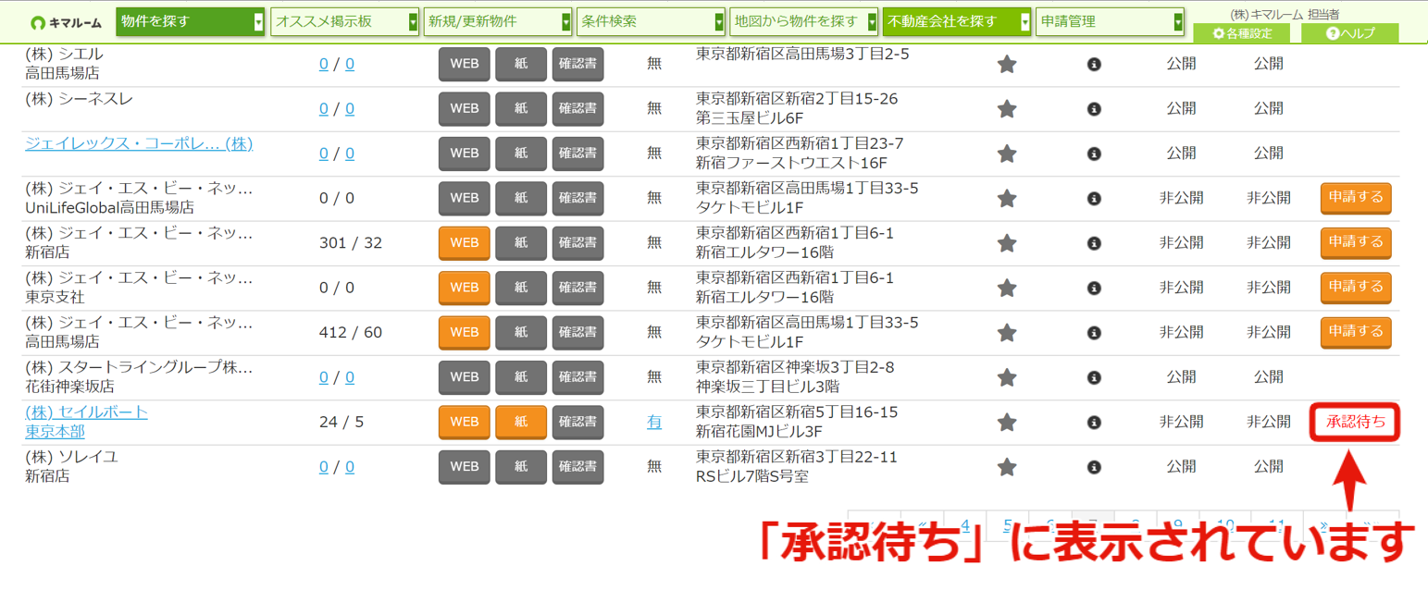Click the キマルーム logo
1428x590 pixels.
(65, 22)
